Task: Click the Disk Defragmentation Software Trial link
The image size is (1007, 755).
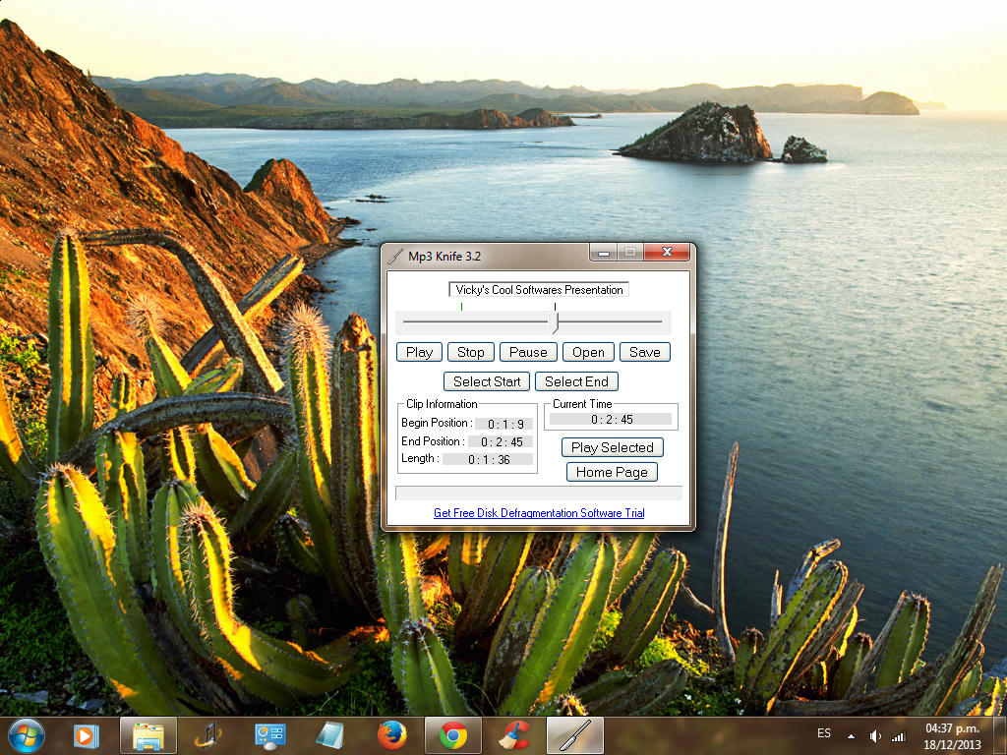Action: 539,513
